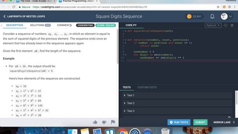Click the Run Tests button
This screenshot has width=238, height=134.
(x=179, y=122)
